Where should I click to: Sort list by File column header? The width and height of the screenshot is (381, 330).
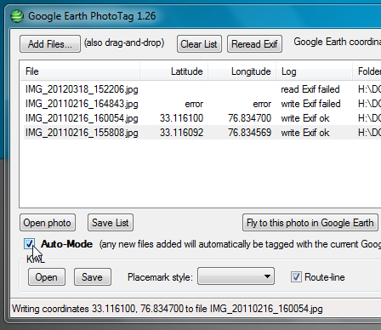80,71
